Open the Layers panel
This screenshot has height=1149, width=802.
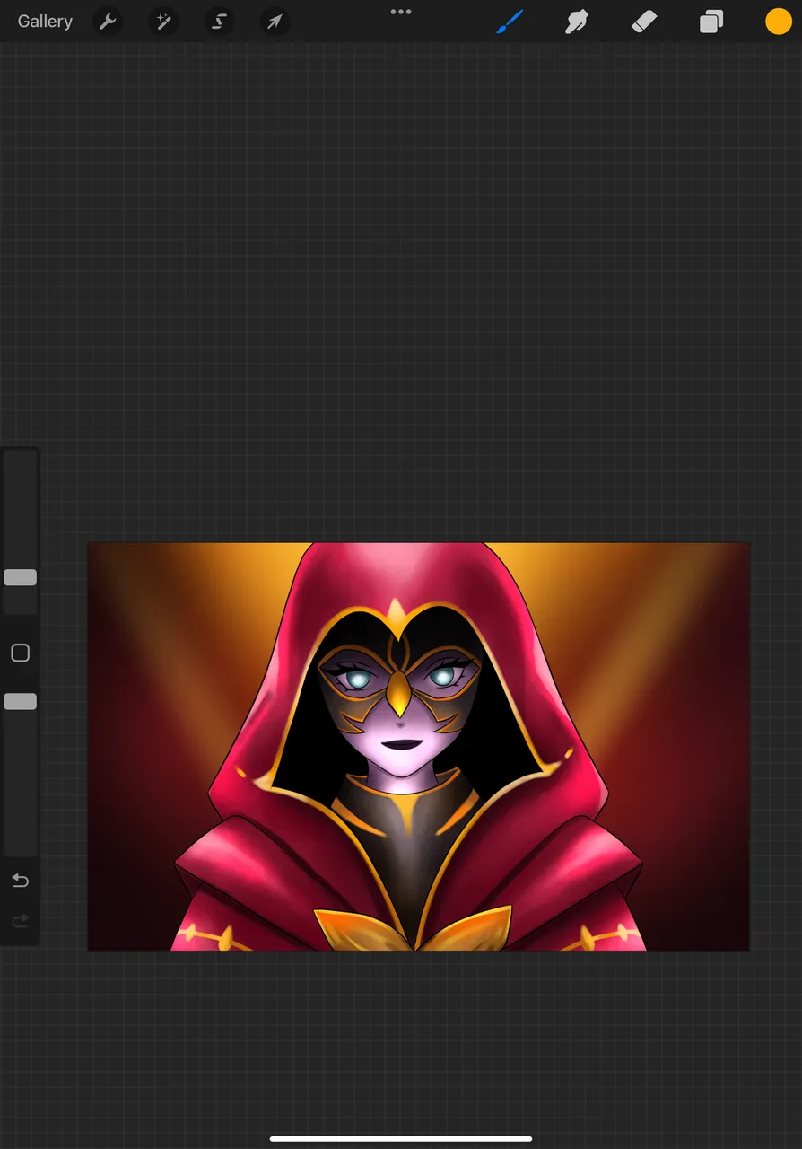[x=711, y=22]
